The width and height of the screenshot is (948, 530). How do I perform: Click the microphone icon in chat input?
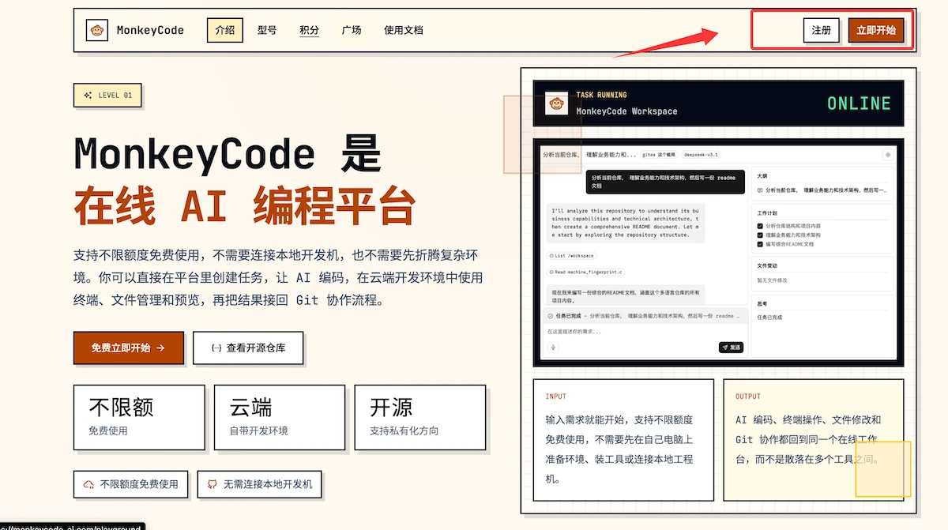[x=553, y=347]
